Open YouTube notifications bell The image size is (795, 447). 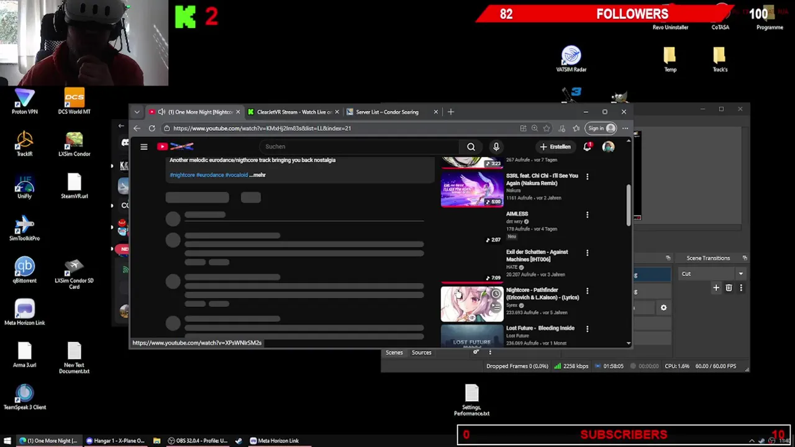pyautogui.click(x=587, y=147)
